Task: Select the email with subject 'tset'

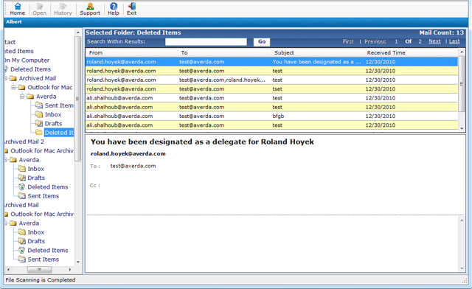Action: [271, 88]
